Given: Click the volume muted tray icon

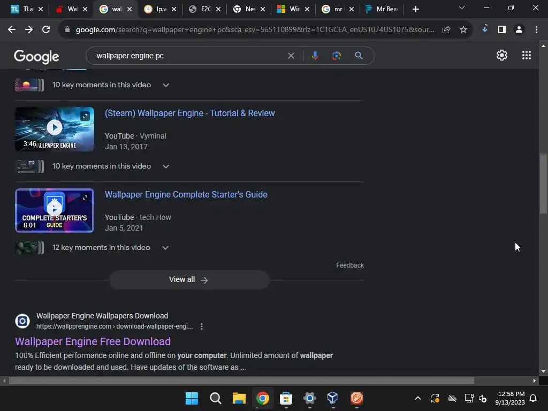Looking at the screenshot, I should pos(483,398).
